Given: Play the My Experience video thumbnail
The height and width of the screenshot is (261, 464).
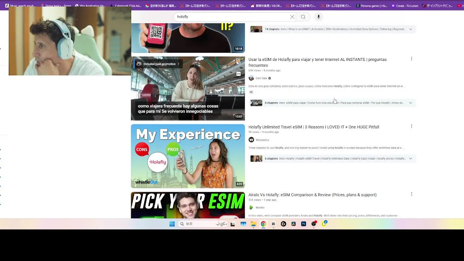Looking at the screenshot, I should point(188,156).
